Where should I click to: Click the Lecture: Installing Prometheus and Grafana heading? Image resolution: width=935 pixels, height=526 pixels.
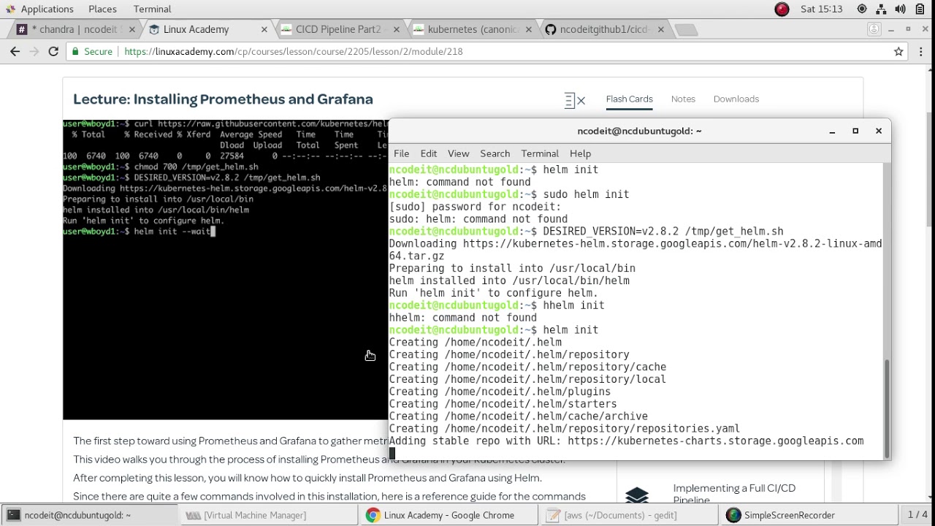pyautogui.click(x=223, y=99)
